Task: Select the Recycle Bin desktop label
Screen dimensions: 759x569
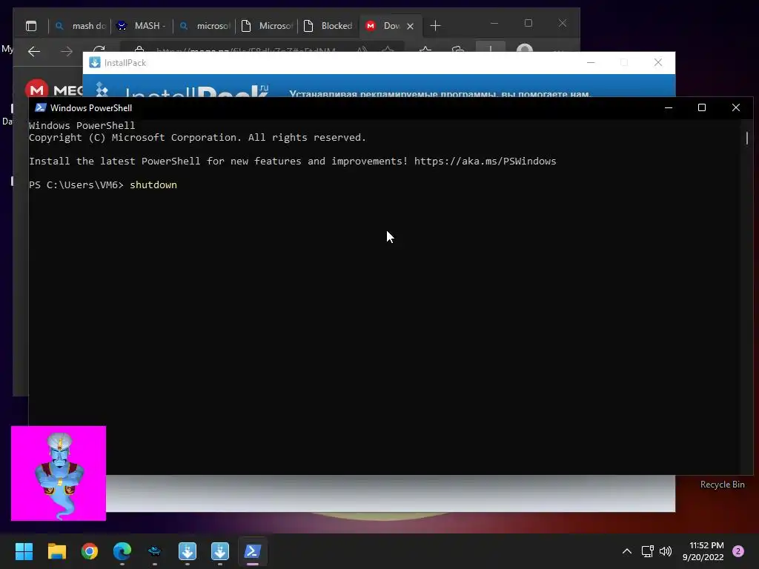Action: click(722, 485)
